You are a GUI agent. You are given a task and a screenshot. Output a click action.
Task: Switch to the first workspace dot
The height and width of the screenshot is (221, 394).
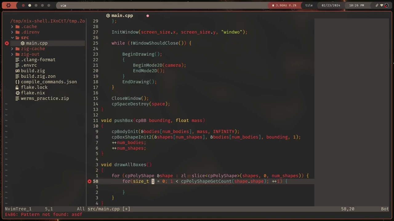click(x=23, y=6)
